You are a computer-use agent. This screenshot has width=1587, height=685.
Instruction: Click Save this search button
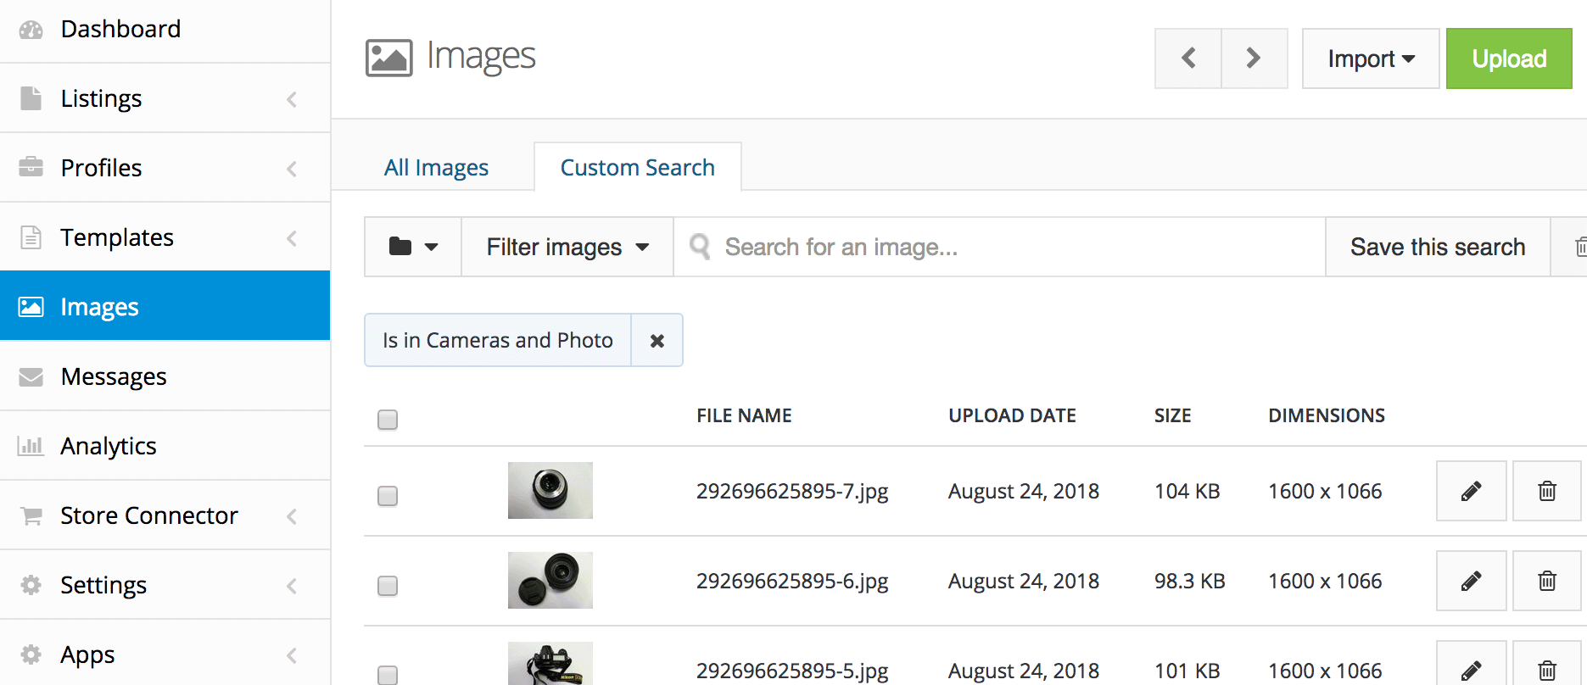pyautogui.click(x=1437, y=247)
